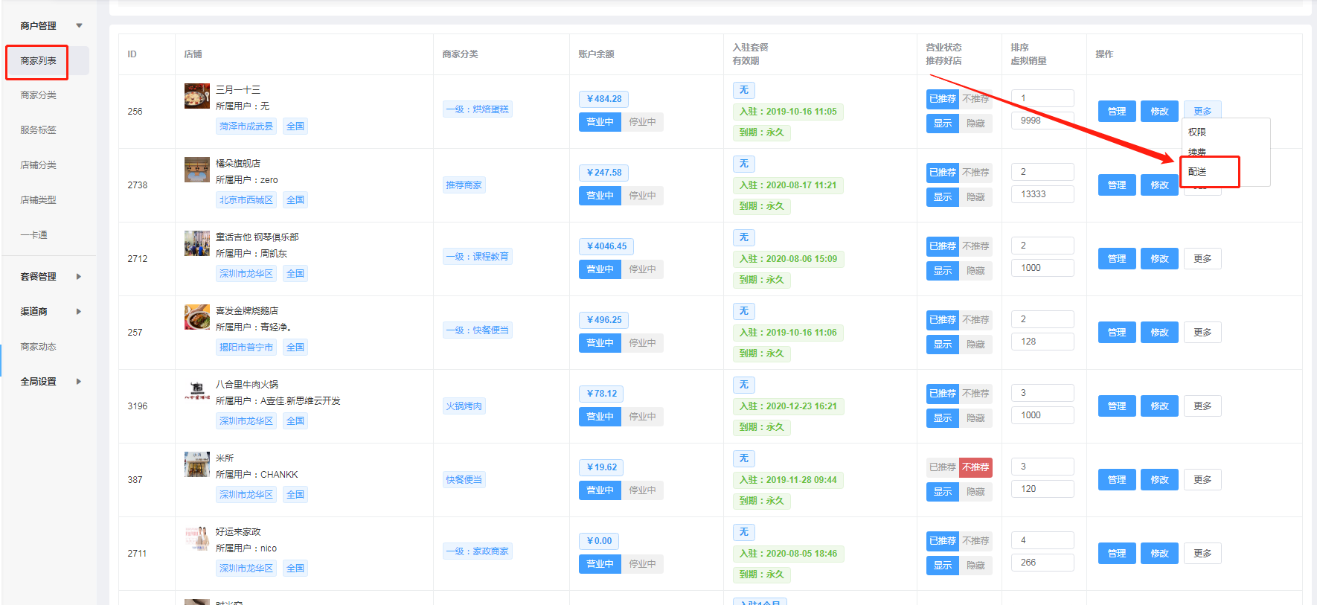Viewport: 1317px width, 605px height.
Task: Set 三月一十三 to 停业中
Action: (x=642, y=122)
